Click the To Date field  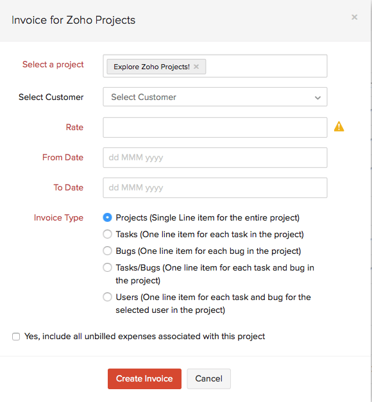pyautogui.click(x=215, y=188)
